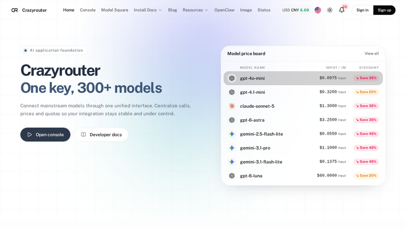406x228 pixels.
Task: Switch currency to USD
Action: pos(286,10)
